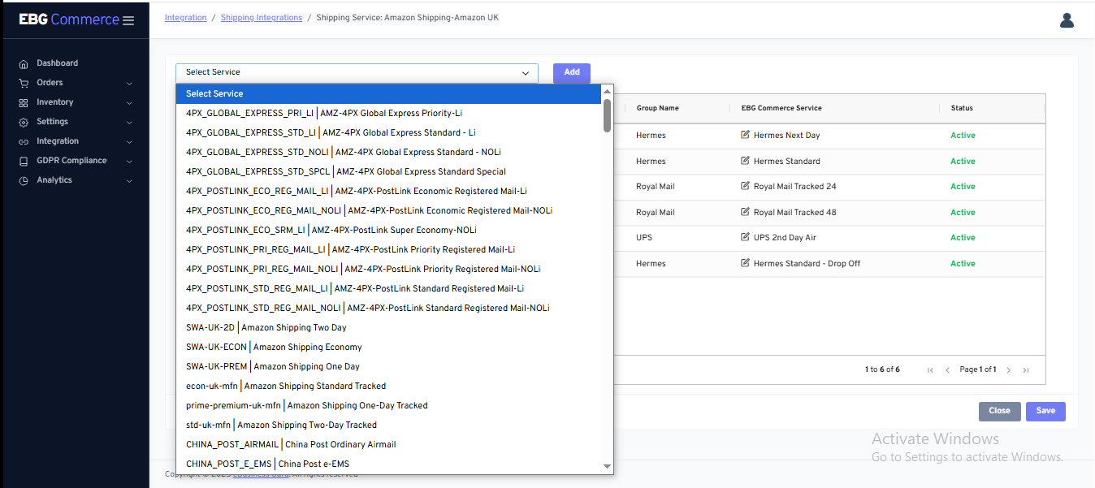1095x488 pixels.
Task: Click the edit icon for UPS 2nd Day Air
Action: pyautogui.click(x=745, y=238)
